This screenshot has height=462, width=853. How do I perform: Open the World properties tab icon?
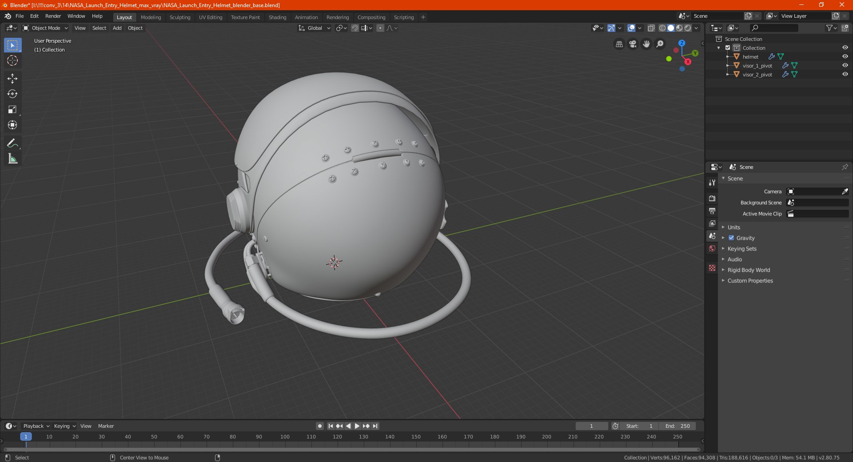coord(712,248)
